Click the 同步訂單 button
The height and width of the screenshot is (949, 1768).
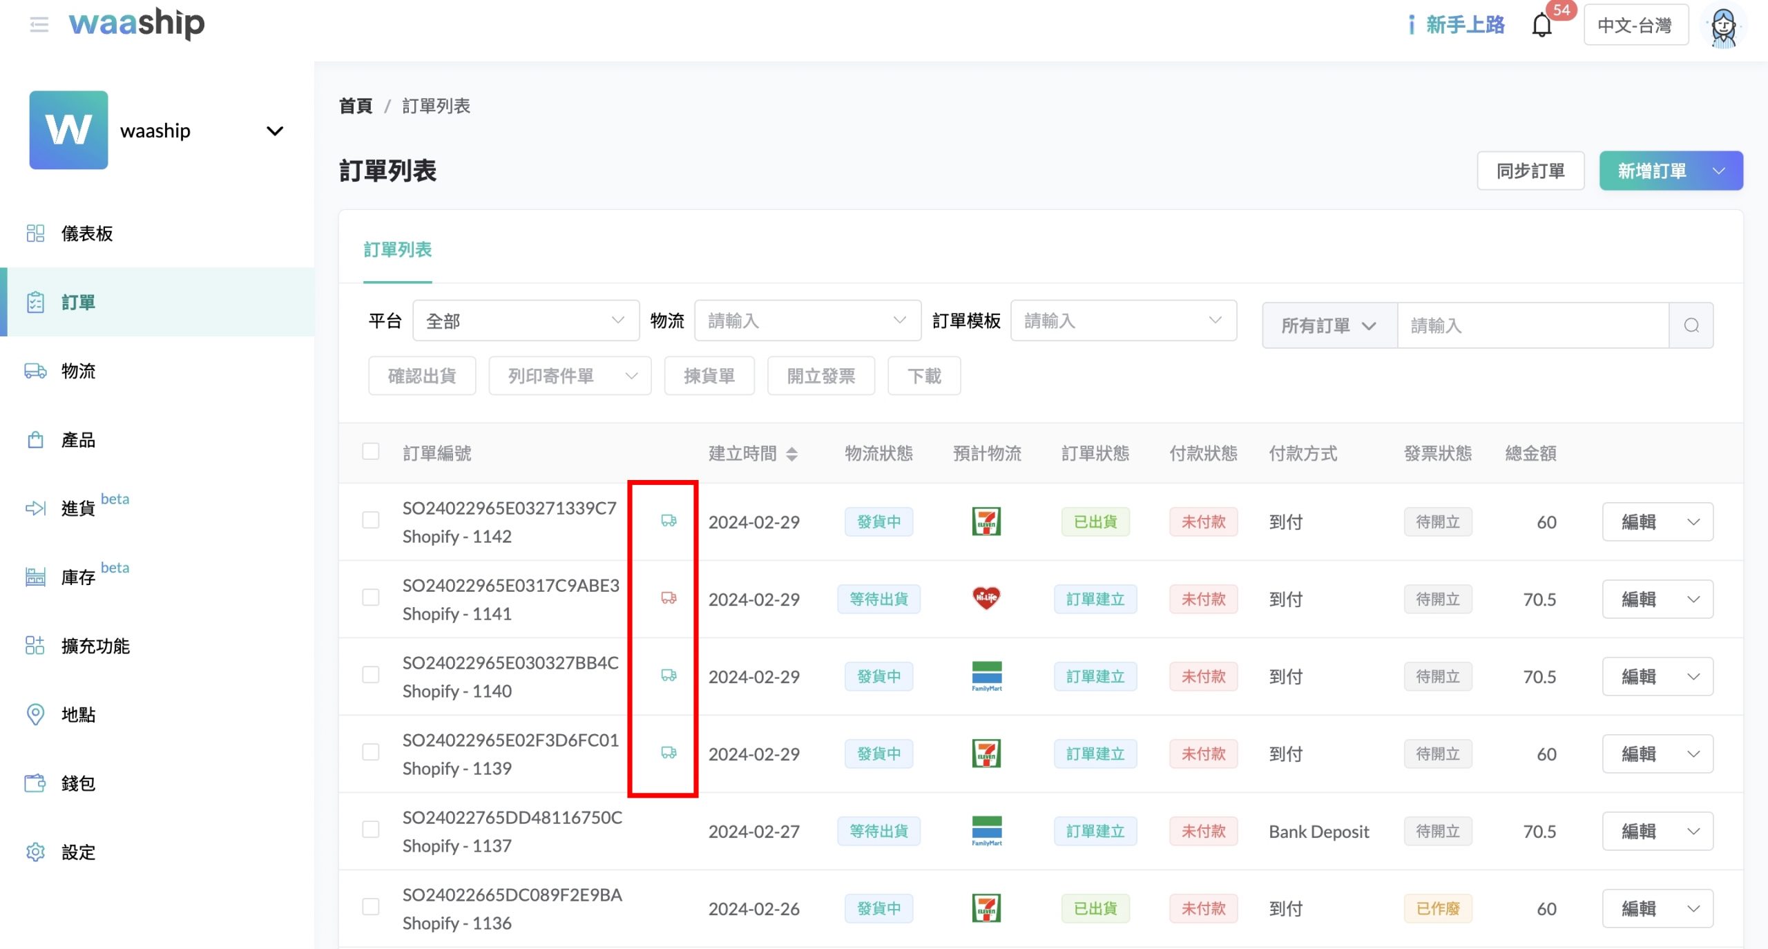pyautogui.click(x=1530, y=171)
